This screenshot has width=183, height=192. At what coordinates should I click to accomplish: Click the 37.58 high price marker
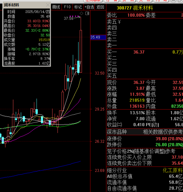coord(69,18)
